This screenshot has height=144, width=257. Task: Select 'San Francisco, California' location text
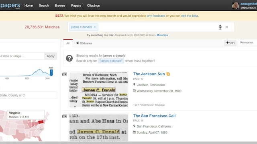pyautogui.click(x=154, y=126)
